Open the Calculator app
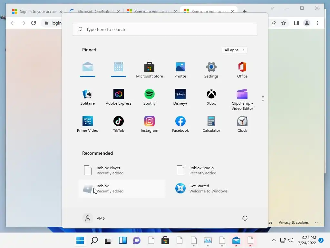This screenshot has height=248, width=330. 211,124
